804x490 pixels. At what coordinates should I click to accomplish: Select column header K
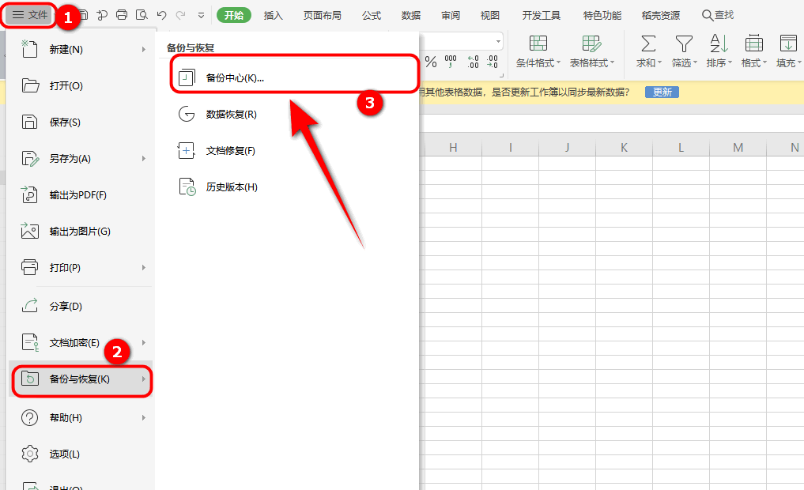point(624,147)
